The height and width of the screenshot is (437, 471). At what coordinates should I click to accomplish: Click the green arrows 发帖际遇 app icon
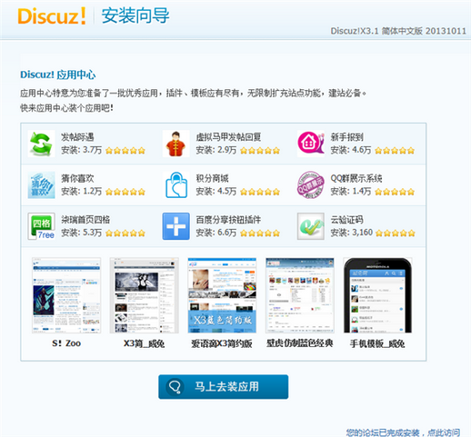coord(41,144)
